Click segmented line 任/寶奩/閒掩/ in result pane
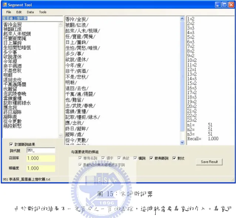The width and height of the screenshot is (236, 218). click(80, 37)
